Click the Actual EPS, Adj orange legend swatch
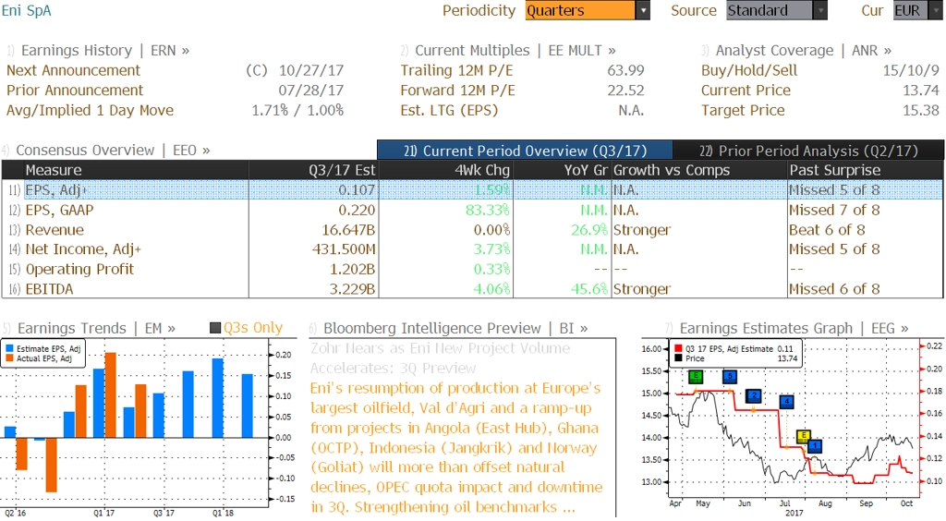The height and width of the screenshot is (521, 946). [9, 358]
